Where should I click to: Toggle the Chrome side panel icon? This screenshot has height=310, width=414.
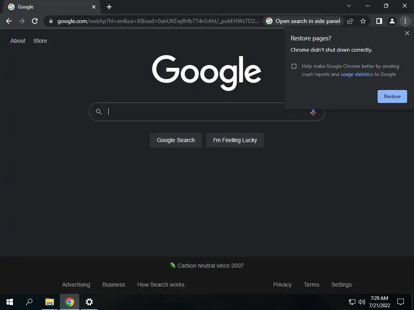379,21
